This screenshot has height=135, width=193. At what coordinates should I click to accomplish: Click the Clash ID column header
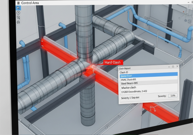[124, 73]
